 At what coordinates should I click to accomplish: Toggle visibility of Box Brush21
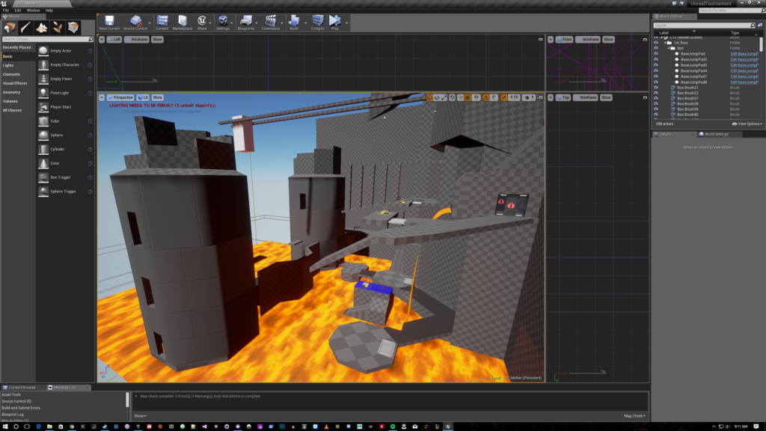pyautogui.click(x=656, y=88)
